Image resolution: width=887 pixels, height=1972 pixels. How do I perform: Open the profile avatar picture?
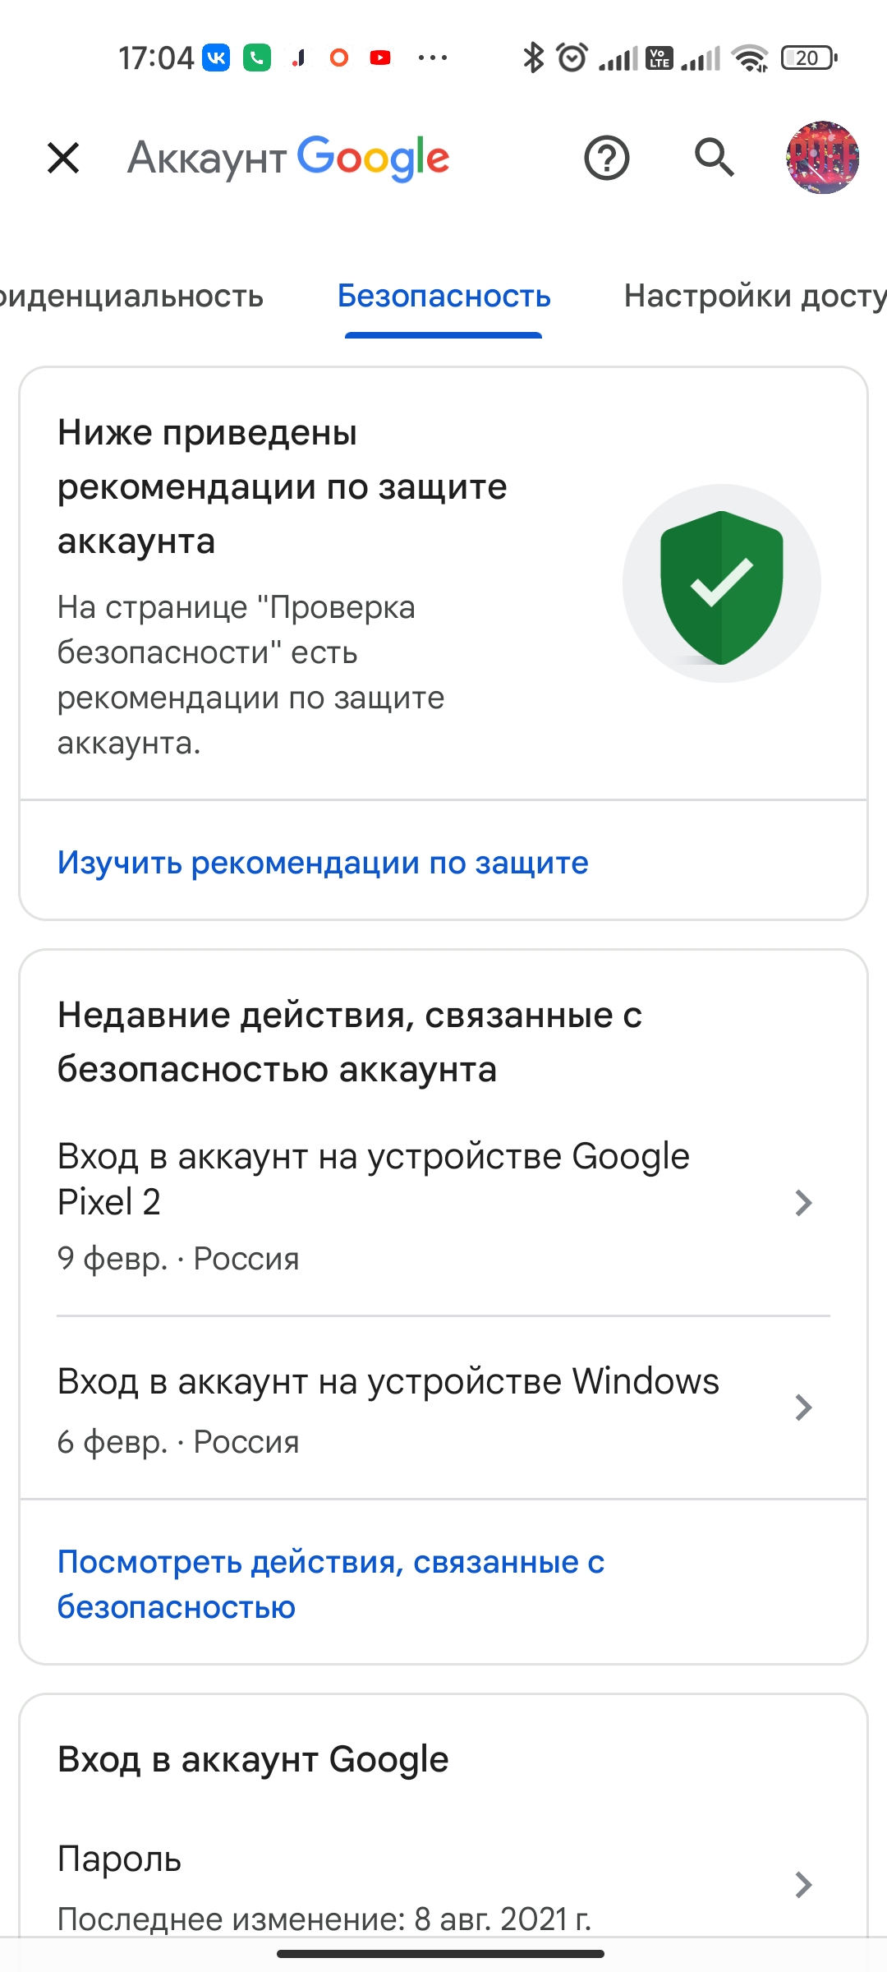[x=822, y=158]
